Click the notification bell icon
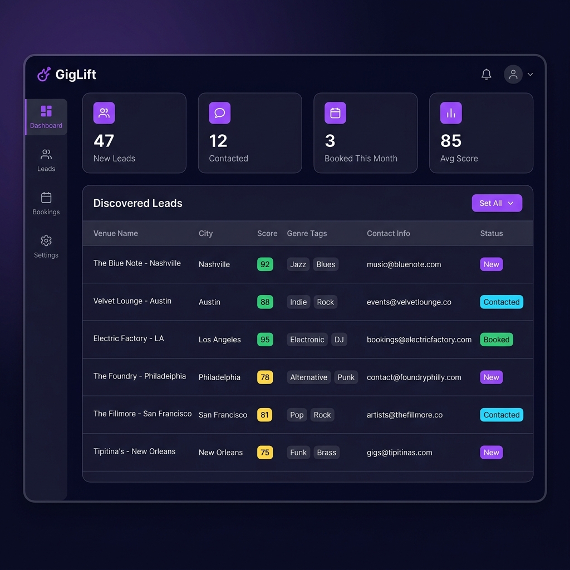The width and height of the screenshot is (570, 570). pos(486,74)
